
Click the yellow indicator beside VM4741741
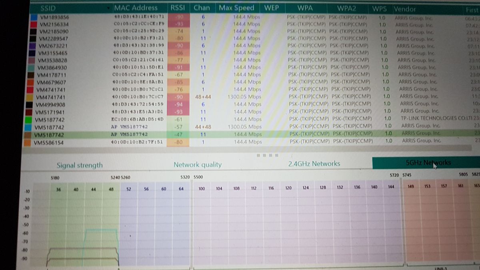point(32,96)
